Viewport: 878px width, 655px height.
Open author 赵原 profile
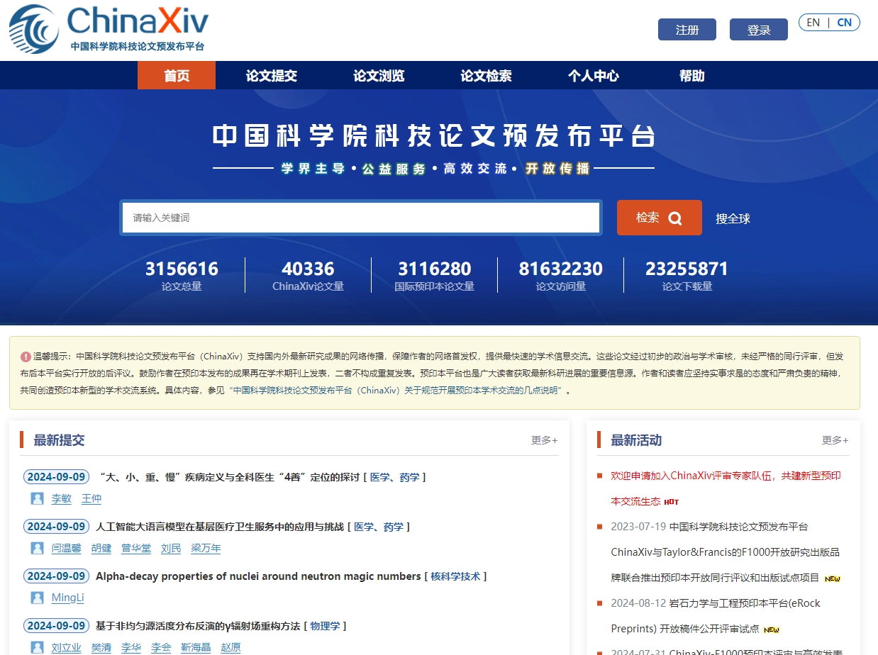point(230,648)
